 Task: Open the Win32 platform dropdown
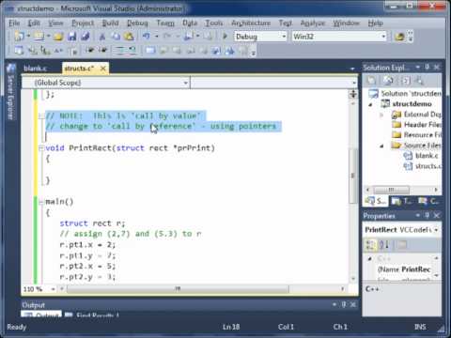tap(383, 37)
